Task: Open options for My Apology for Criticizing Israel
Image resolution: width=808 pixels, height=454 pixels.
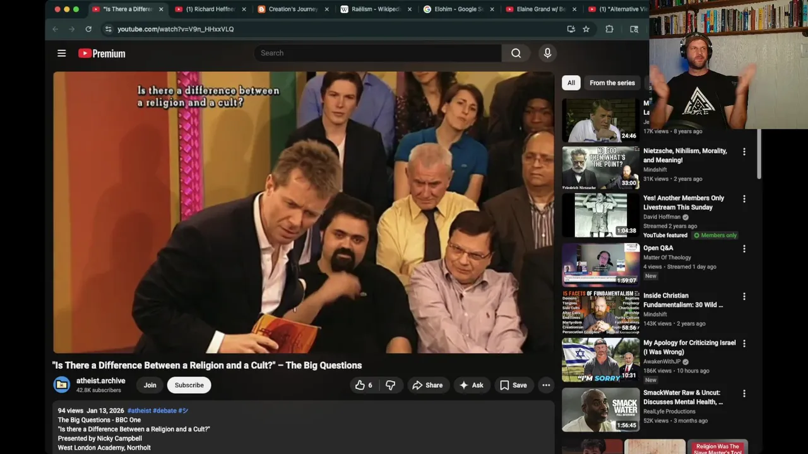Action: click(744, 344)
